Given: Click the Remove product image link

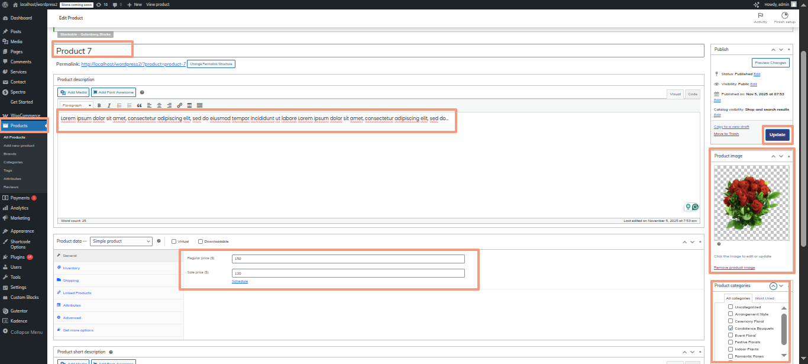Looking at the screenshot, I should click(734, 268).
